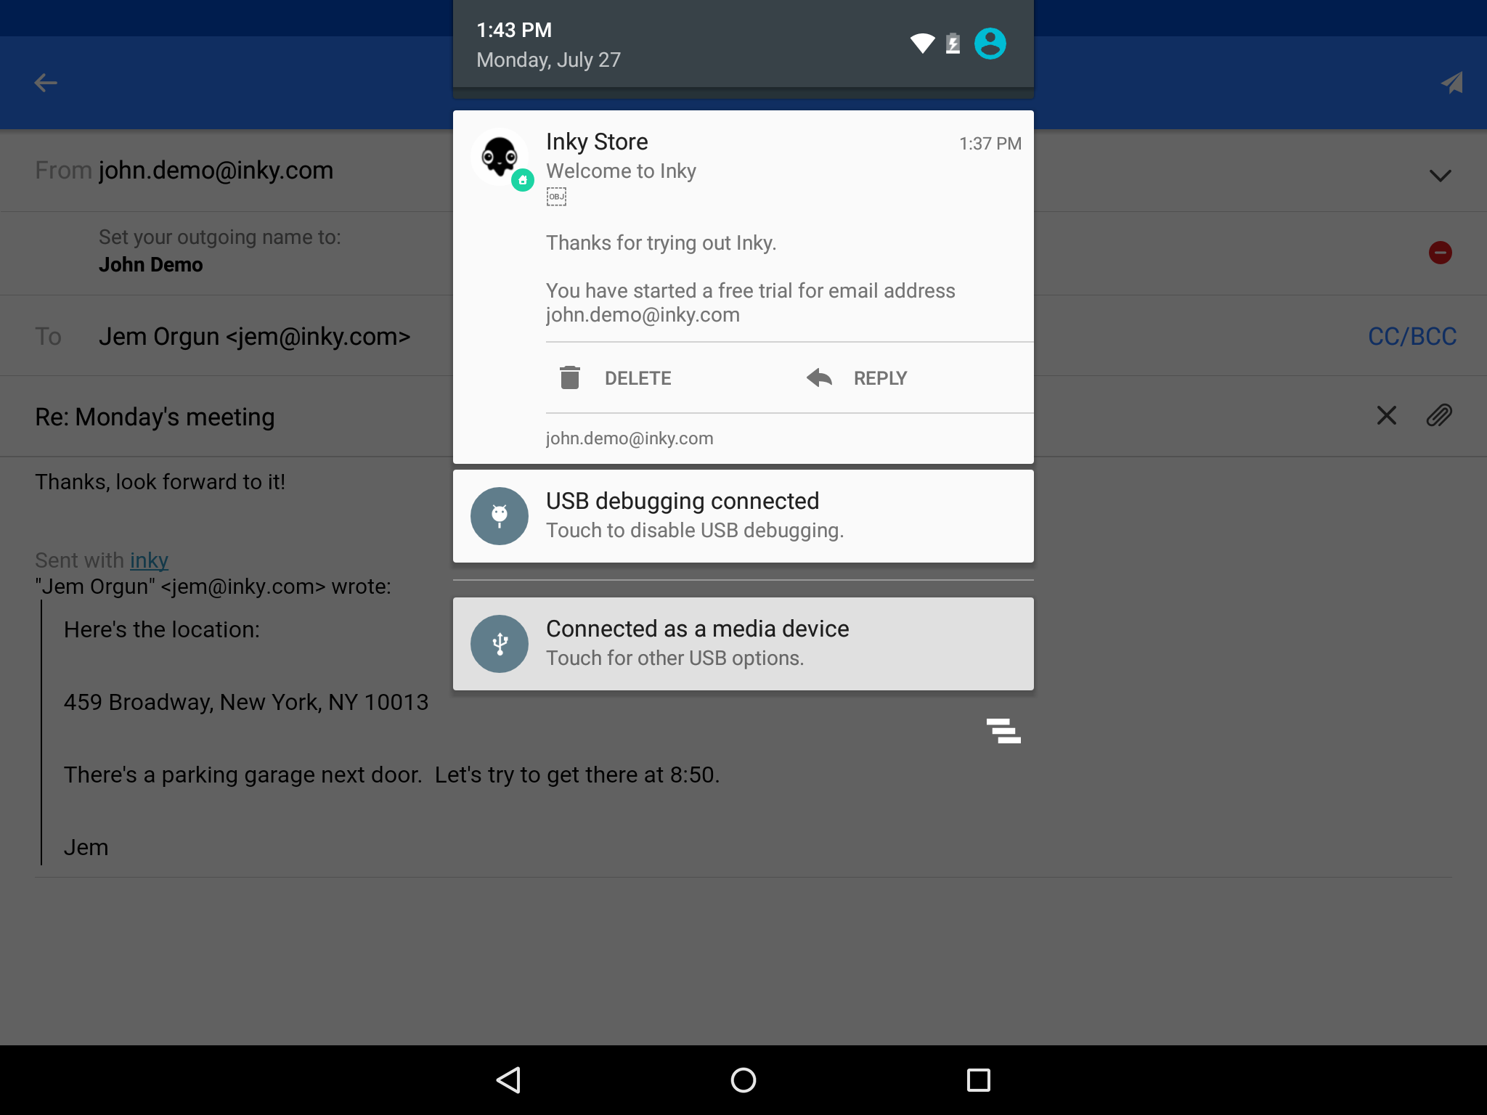Screen dimensions: 1487x1115
Task: Clear subject with the X icon
Action: [1386, 416]
